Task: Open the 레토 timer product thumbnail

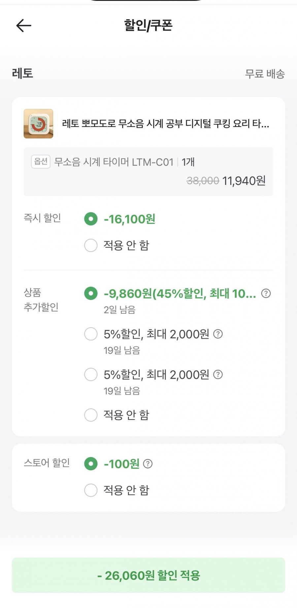Action: 38,124
